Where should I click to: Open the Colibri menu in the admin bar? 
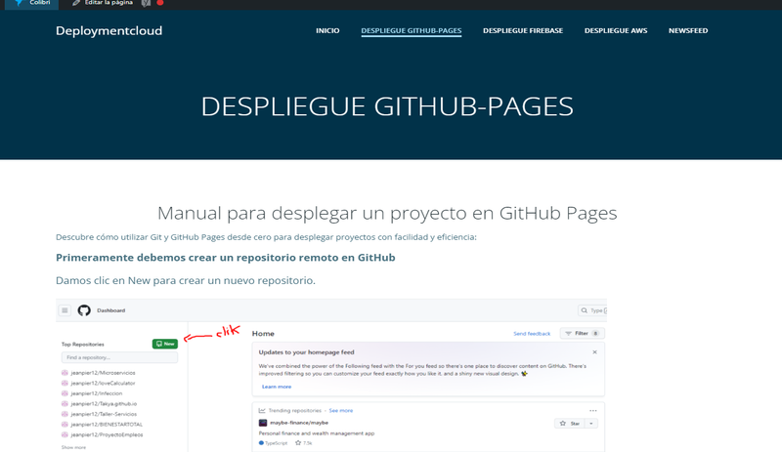click(32, 3)
